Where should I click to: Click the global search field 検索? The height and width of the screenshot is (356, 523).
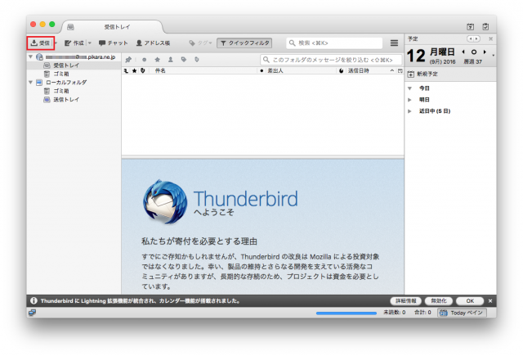tap(334, 43)
